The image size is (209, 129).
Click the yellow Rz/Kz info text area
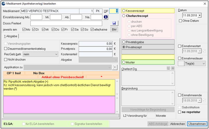point(59,87)
